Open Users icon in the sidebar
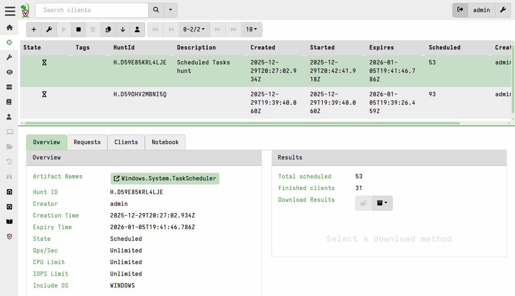The width and height of the screenshot is (515, 296). tap(9, 117)
